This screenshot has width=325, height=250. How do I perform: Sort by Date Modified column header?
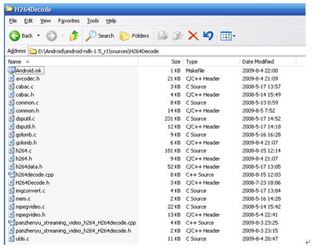click(x=268, y=62)
